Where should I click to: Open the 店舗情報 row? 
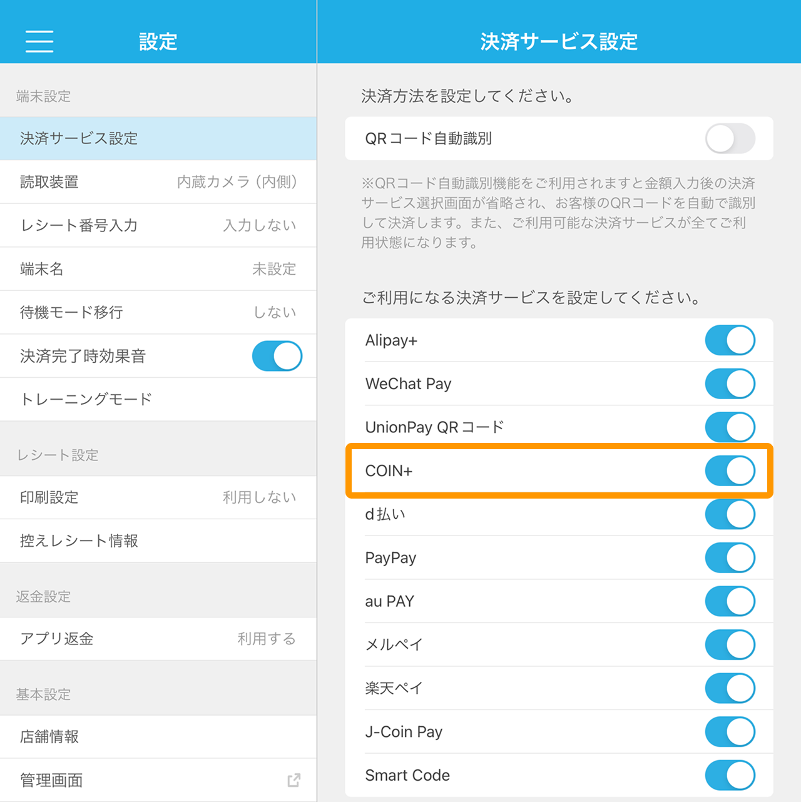(x=158, y=737)
